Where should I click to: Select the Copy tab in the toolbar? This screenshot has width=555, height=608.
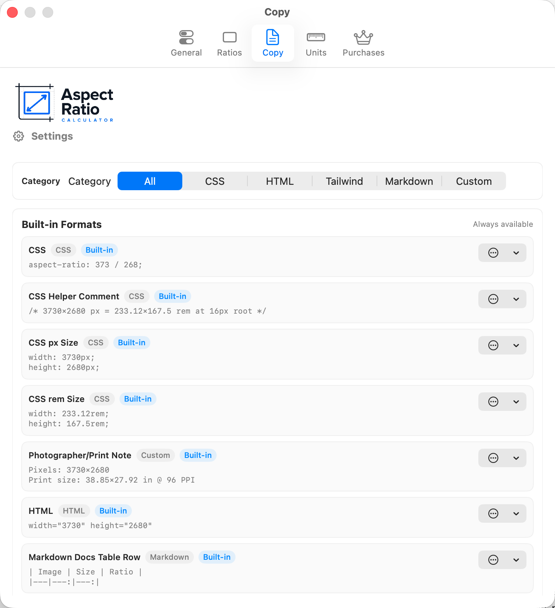273,43
